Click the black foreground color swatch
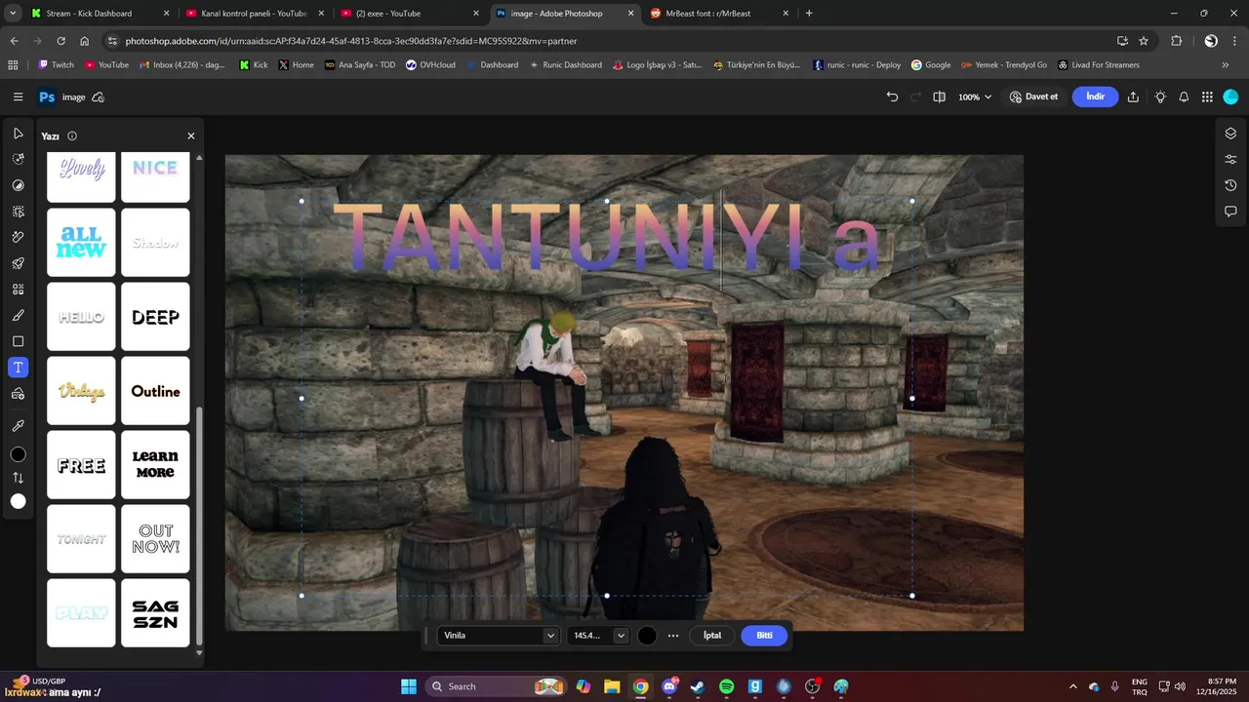The width and height of the screenshot is (1249, 702). 18,455
